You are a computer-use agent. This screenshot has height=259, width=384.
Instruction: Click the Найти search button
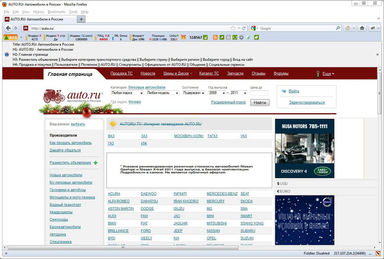coord(259,103)
